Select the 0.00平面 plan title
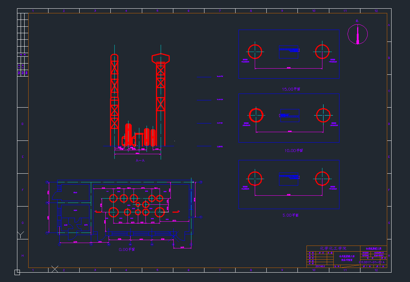Viewport: 410px width, 282px height. tap(127, 250)
